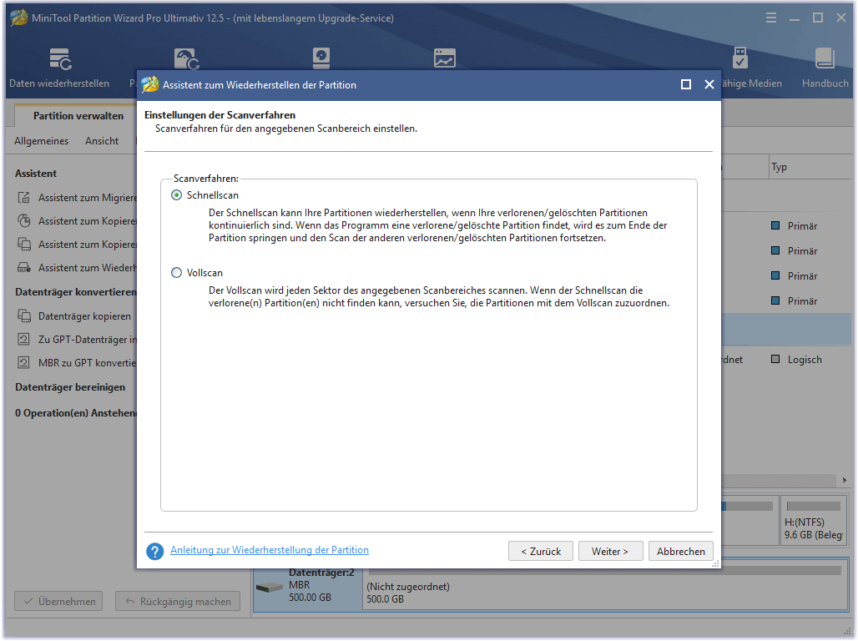
Task: Select the Vollscan radio button
Action: (176, 273)
